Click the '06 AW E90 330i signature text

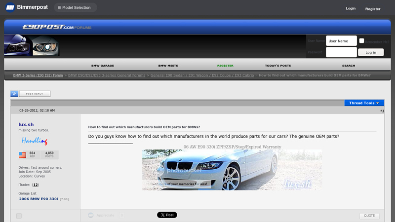[232, 147]
